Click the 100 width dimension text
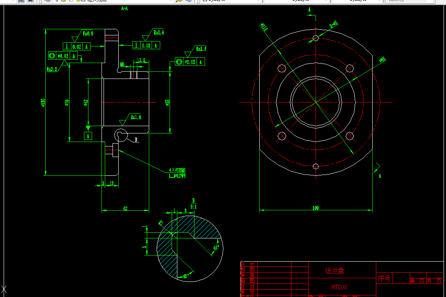This screenshot has height=297, width=446. [x=316, y=208]
